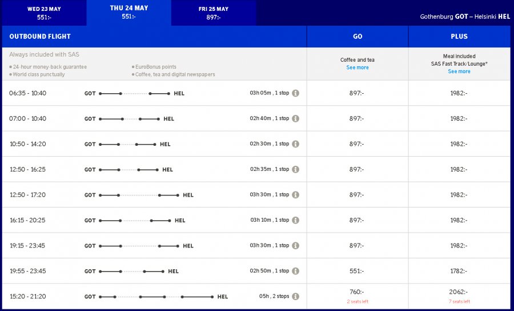This screenshot has height=311, width=514.
Task: Click info icon for 12:50 - 16:25 flight
Action: (x=296, y=170)
